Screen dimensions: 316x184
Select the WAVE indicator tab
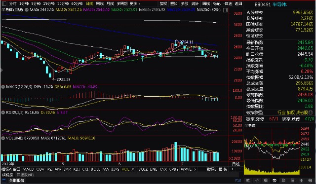186,169
